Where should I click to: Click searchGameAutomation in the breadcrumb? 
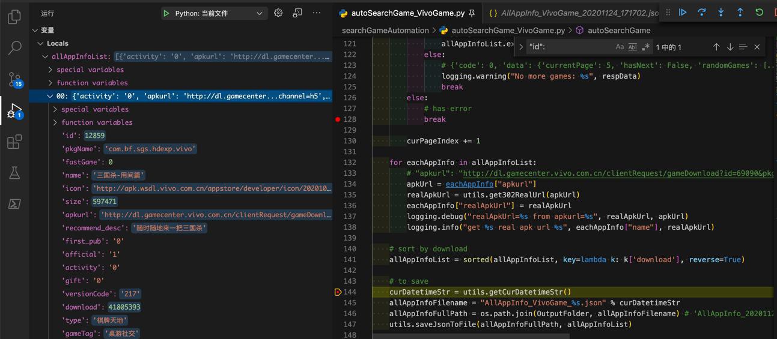385,30
